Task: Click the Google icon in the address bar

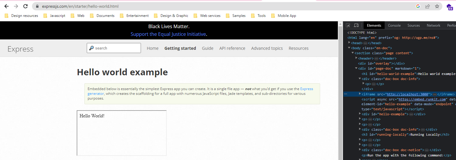Action: (x=418, y=6)
